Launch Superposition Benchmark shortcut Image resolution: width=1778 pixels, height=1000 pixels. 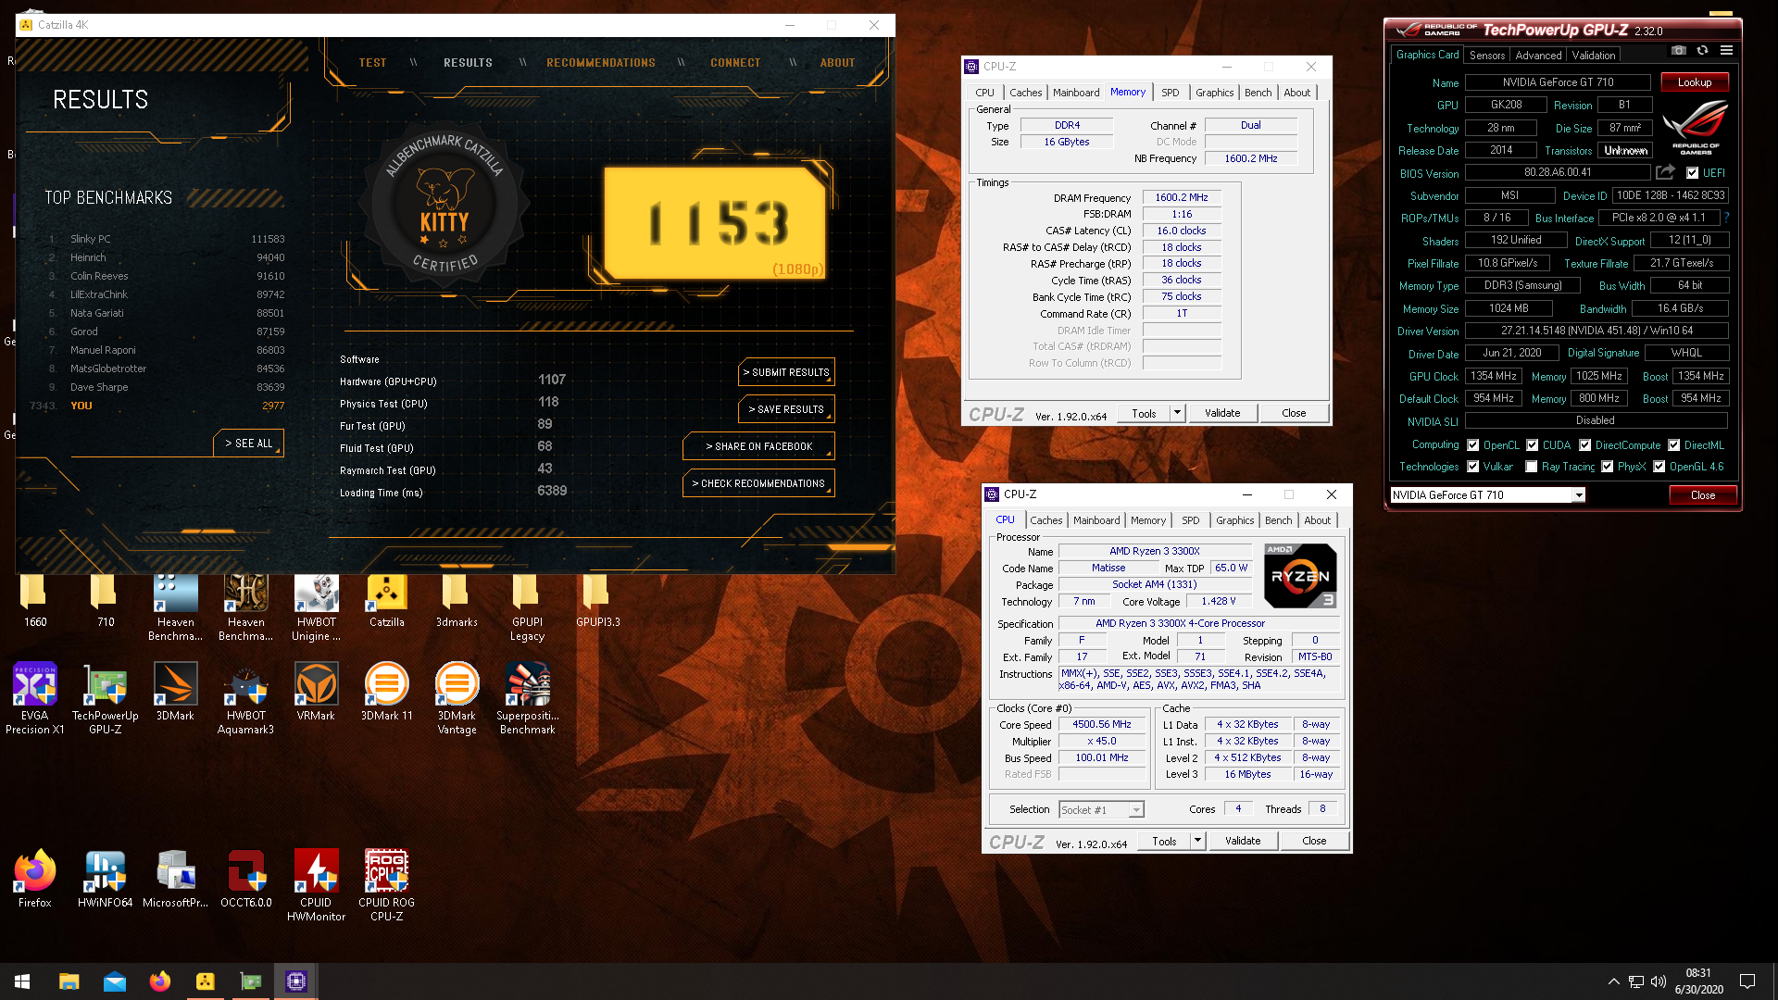pos(528,699)
